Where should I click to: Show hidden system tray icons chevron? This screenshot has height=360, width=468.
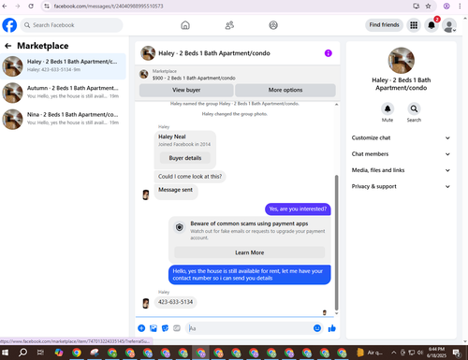[x=394, y=353]
